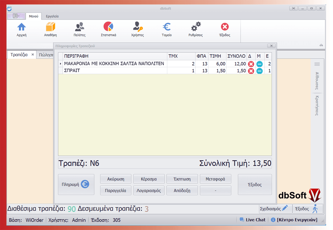Click the Έκπτωση discount button
The width and height of the screenshot is (333, 230).
pos(182,179)
